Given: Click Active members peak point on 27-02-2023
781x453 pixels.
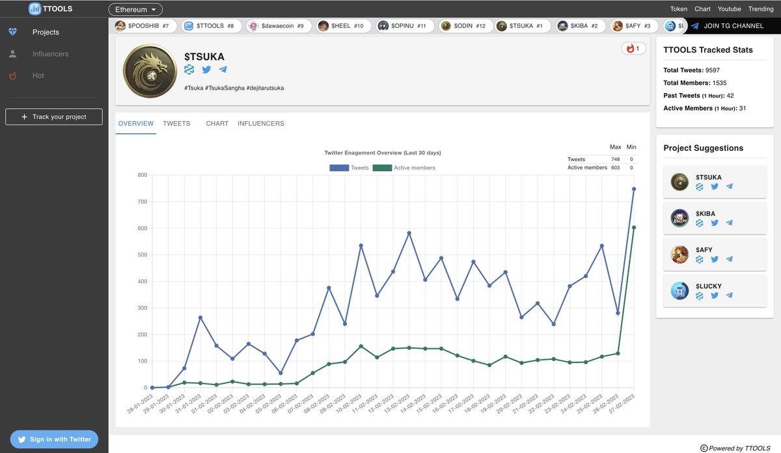Looking at the screenshot, I should (634, 228).
